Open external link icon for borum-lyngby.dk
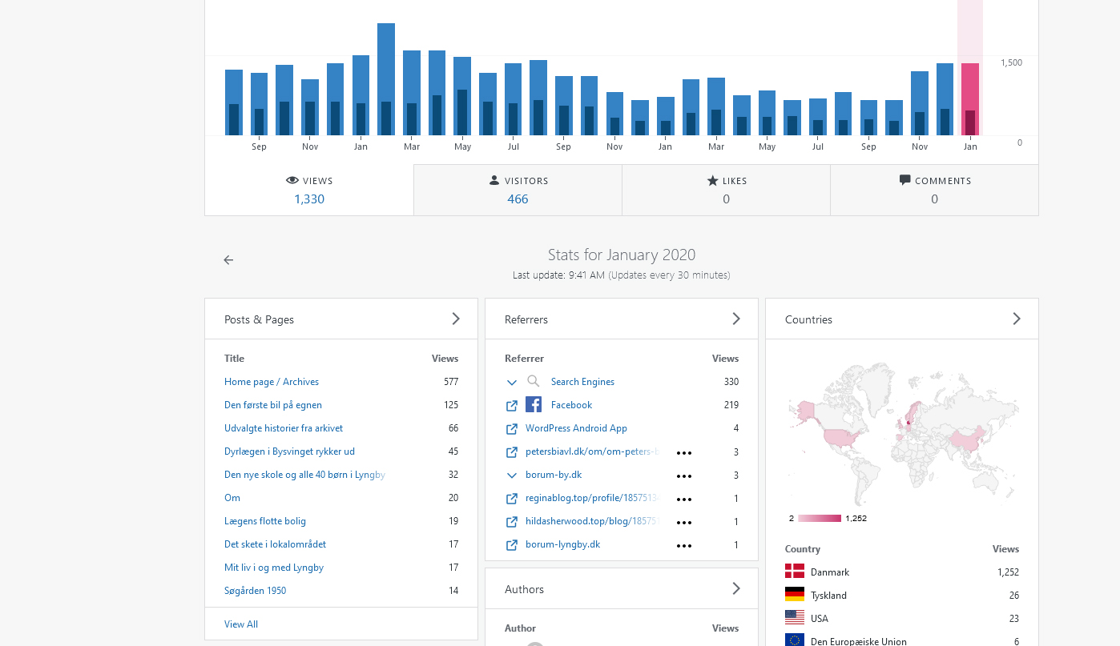The width and height of the screenshot is (1120, 646). [x=512, y=545]
